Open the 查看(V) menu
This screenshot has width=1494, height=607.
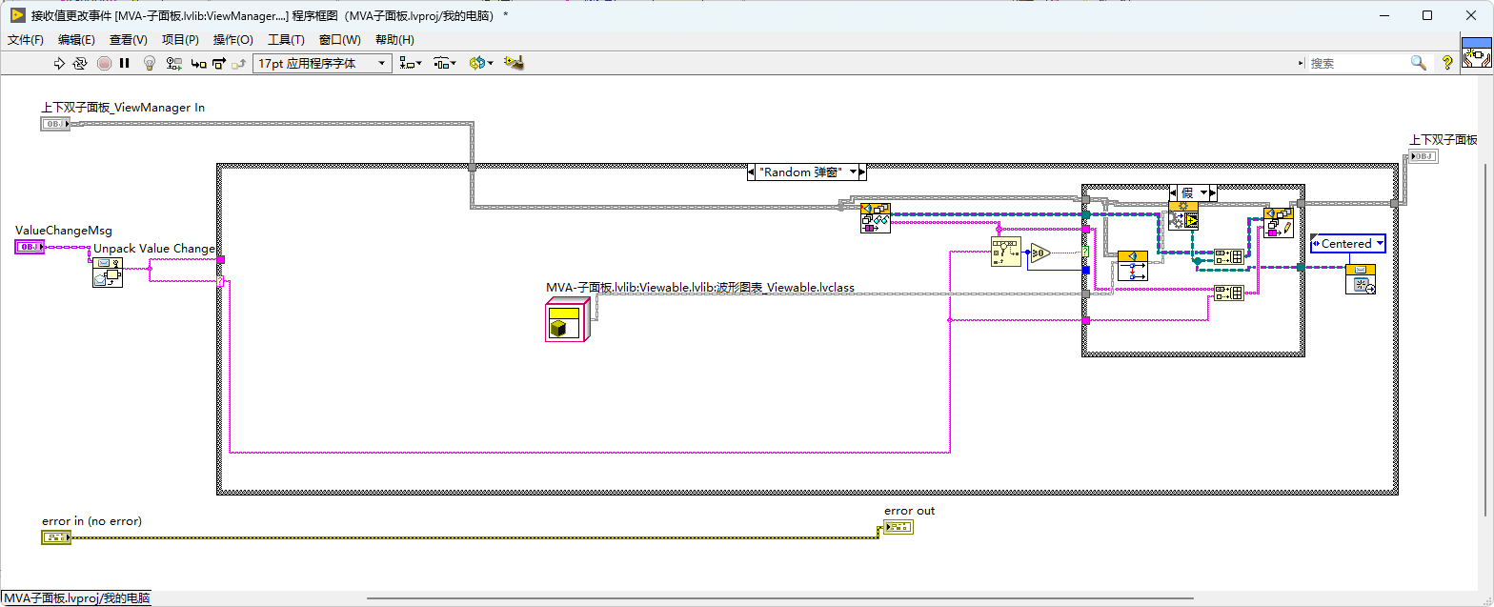click(x=128, y=39)
